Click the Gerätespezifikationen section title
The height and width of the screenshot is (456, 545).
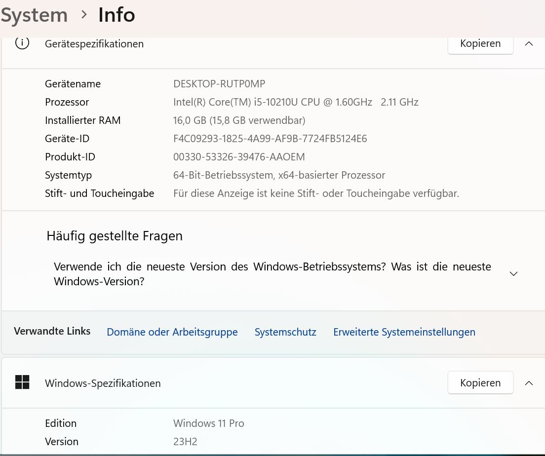pos(94,44)
